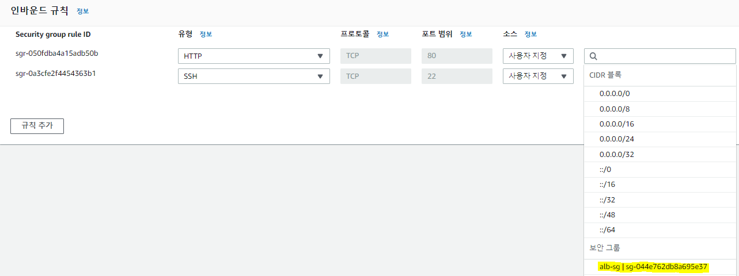Open 정보 link next to 인바운드 규칙
Viewport: 739px width, 276px height.
click(x=83, y=11)
